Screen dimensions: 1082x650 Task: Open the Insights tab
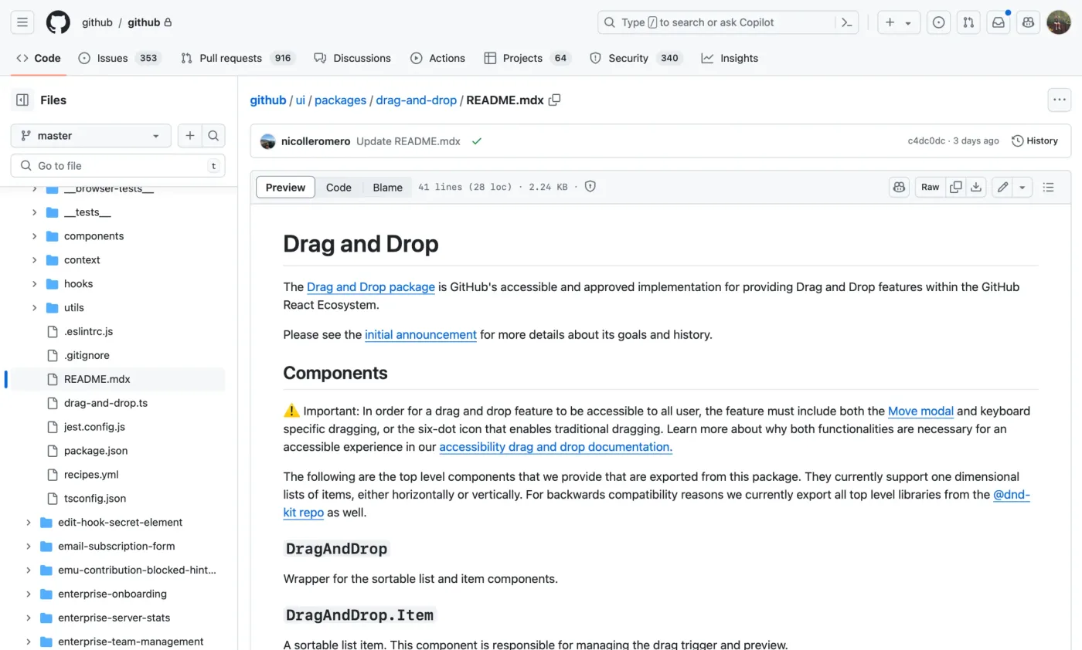[730, 58]
